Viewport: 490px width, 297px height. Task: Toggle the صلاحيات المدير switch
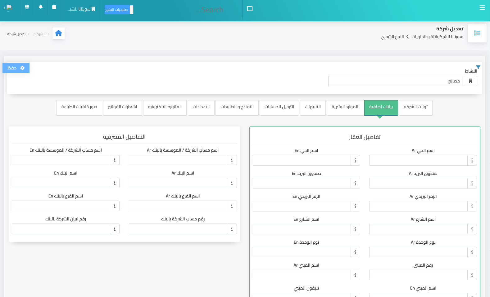[x=119, y=10]
